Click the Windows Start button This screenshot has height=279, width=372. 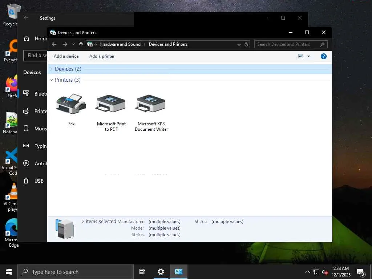pos(9,272)
